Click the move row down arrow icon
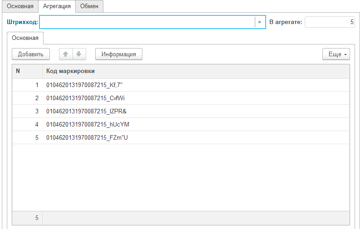360x229 pixels. click(x=79, y=54)
